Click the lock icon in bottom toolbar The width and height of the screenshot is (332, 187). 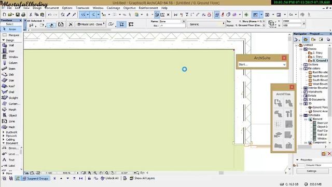pos(89,178)
